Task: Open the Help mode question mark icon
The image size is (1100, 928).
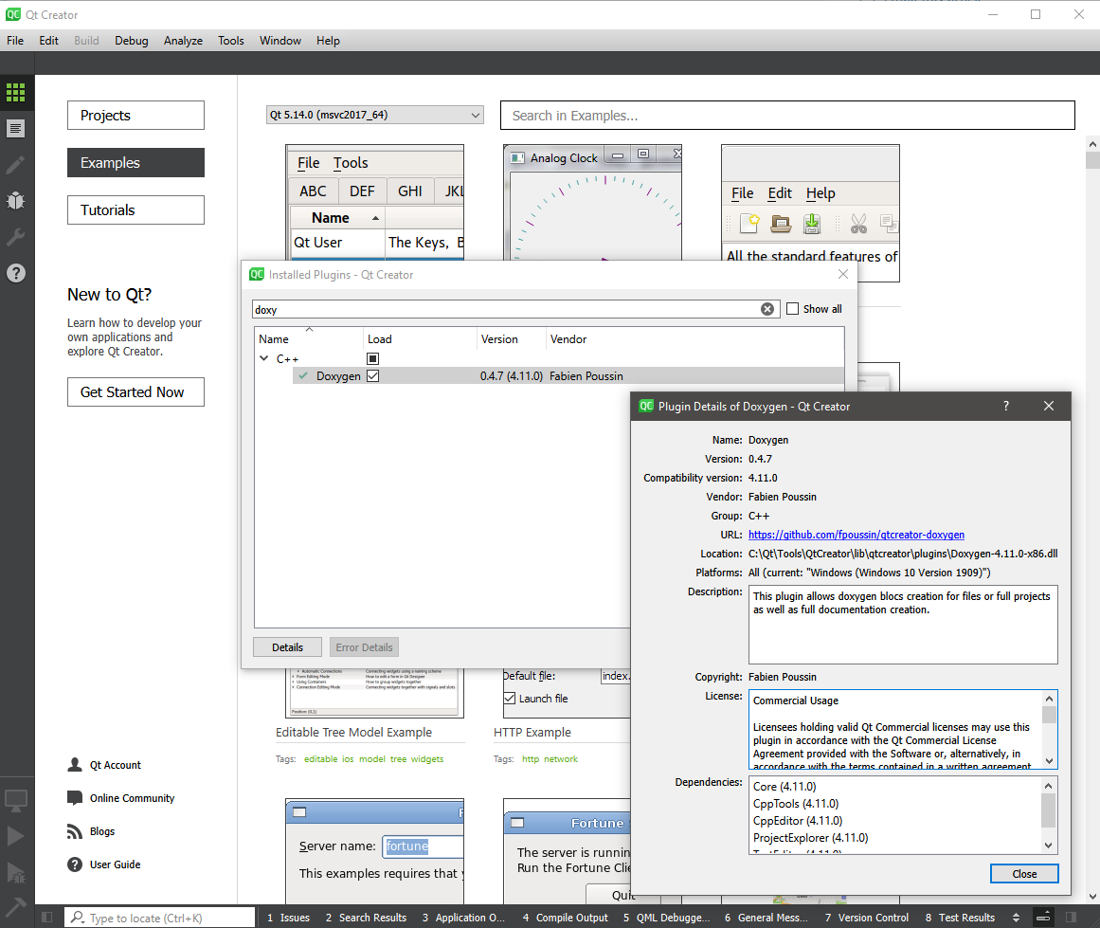Action: 16,273
